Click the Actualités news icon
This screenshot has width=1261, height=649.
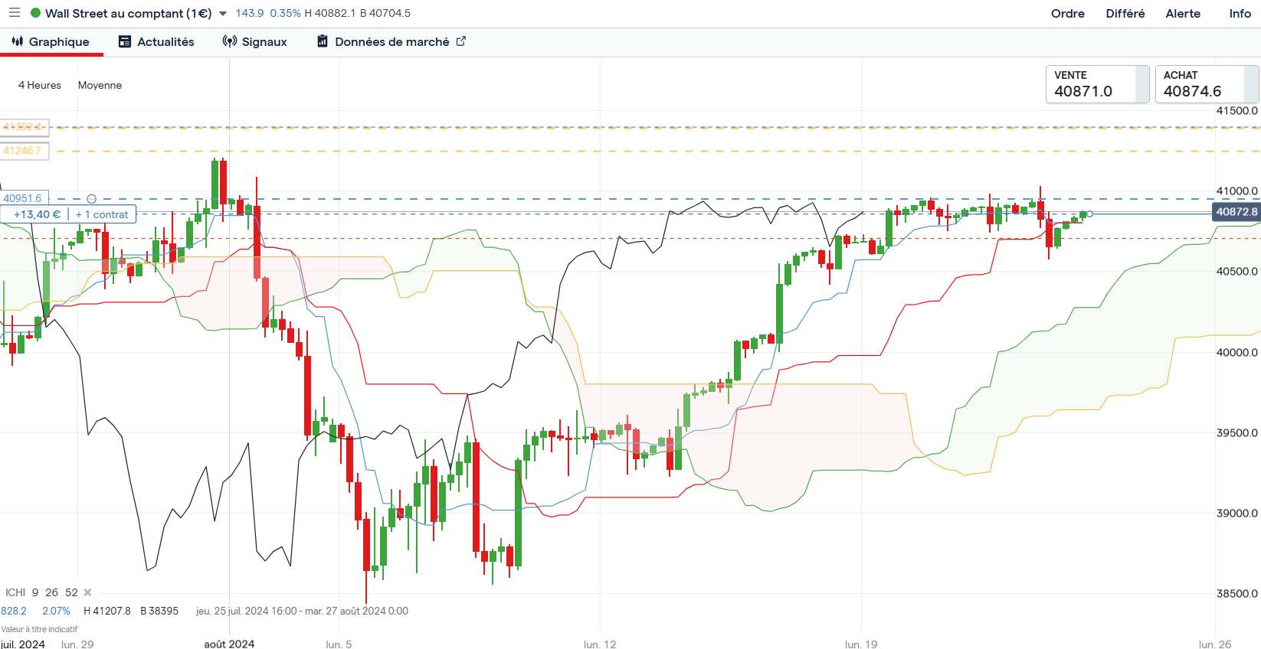(125, 41)
